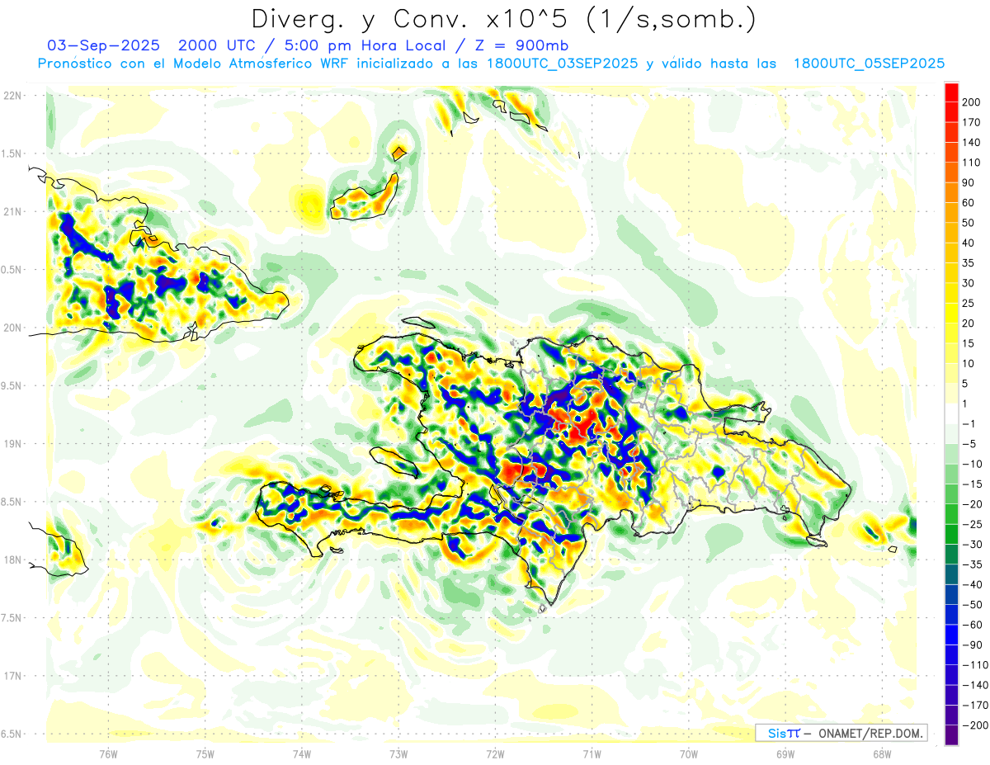Click the '74W' longitude label
Image resolution: width=990 pixels, height=765 pixels.
coord(302,754)
